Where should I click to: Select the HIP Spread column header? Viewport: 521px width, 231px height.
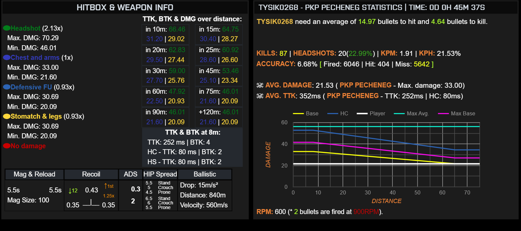160,174
